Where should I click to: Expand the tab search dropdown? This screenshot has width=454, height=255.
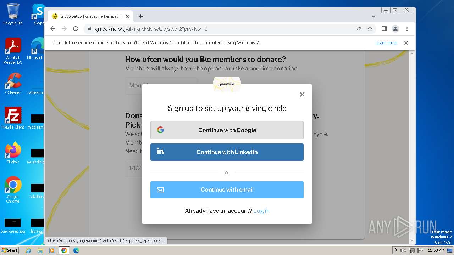click(373, 16)
